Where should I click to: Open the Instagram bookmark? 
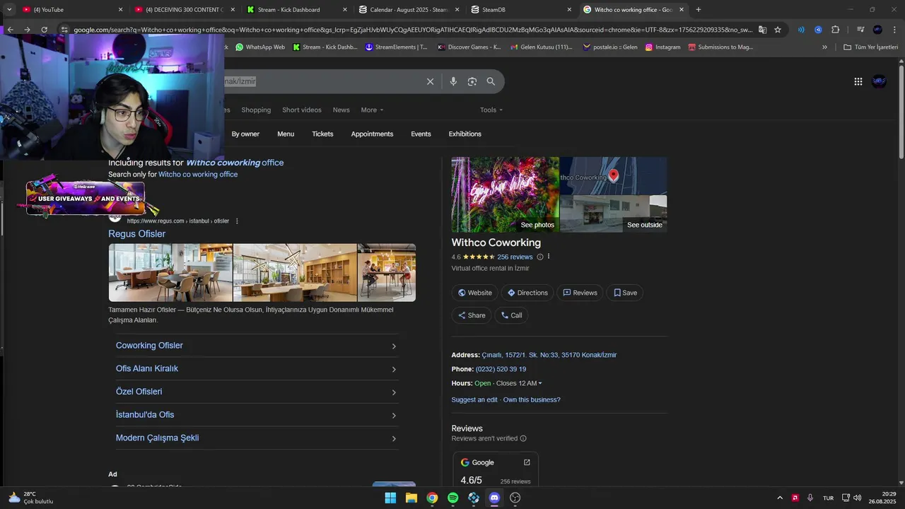(x=662, y=47)
